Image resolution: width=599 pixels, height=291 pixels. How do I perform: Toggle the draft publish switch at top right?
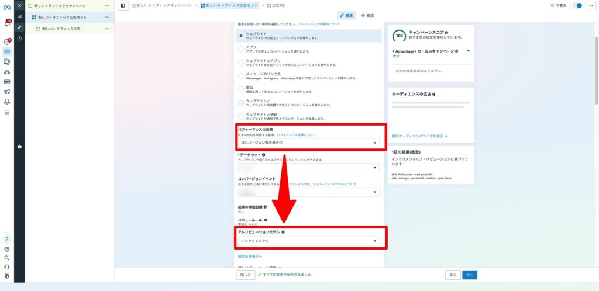pyautogui.click(x=577, y=6)
